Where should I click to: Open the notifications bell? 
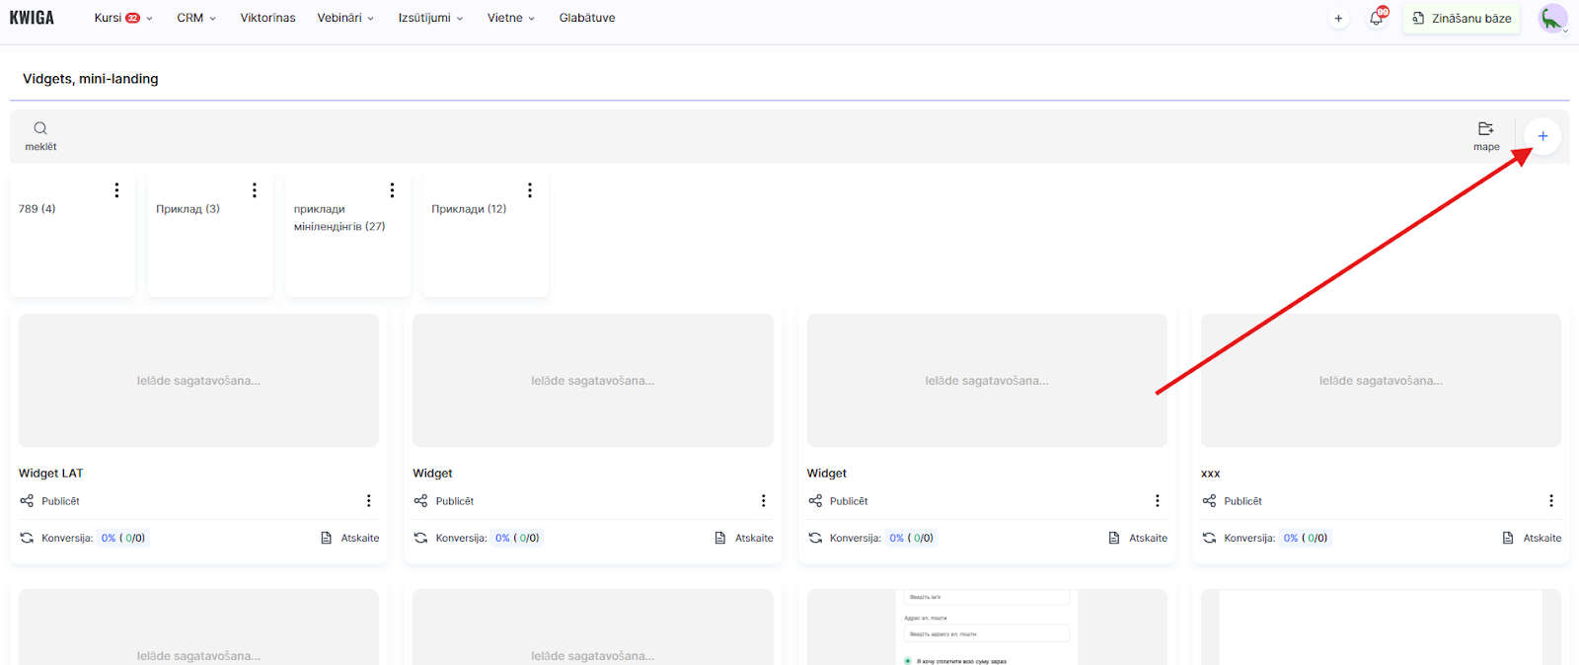[1376, 18]
